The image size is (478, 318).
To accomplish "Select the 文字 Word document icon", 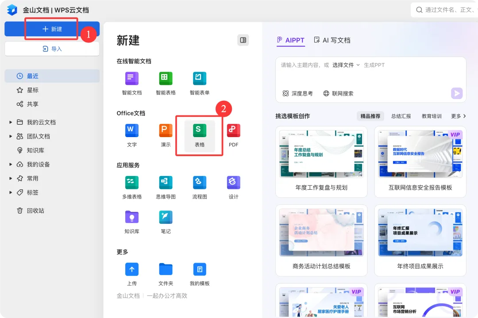I will click(x=132, y=130).
